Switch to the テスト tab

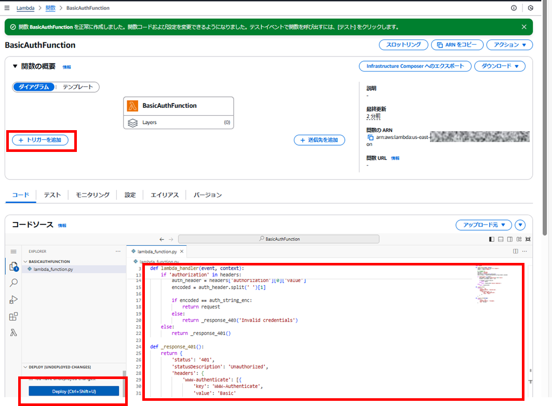[52, 195]
